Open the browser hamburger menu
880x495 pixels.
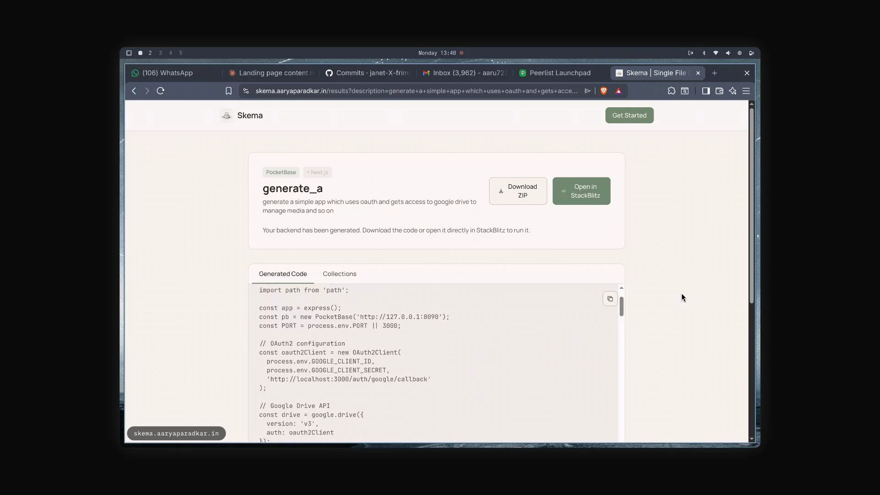(x=746, y=91)
